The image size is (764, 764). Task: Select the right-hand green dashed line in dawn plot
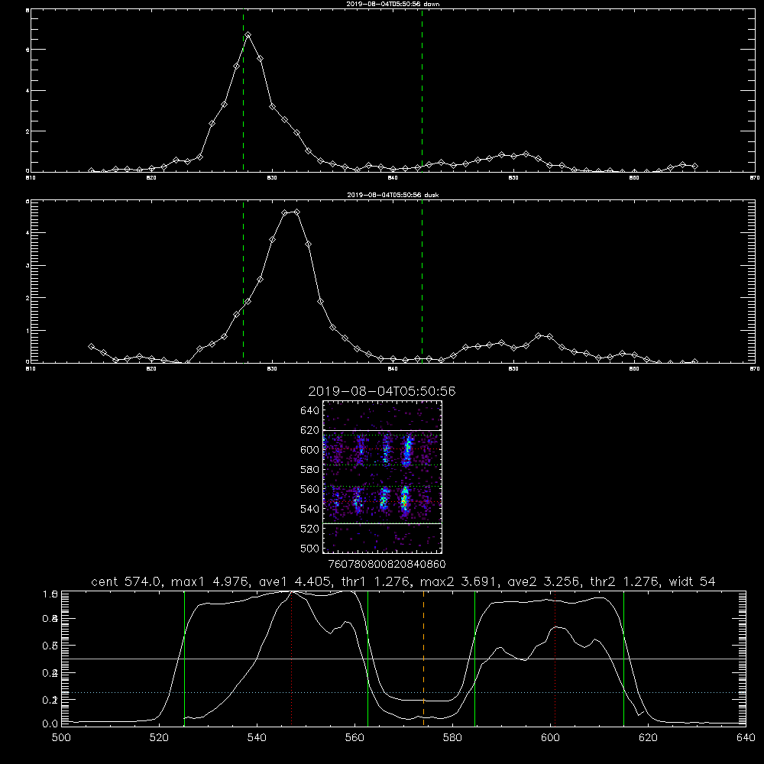click(422, 91)
